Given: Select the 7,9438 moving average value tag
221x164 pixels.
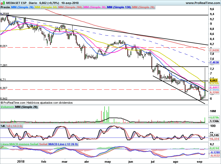Looking at the screenshot, I should [214, 50].
